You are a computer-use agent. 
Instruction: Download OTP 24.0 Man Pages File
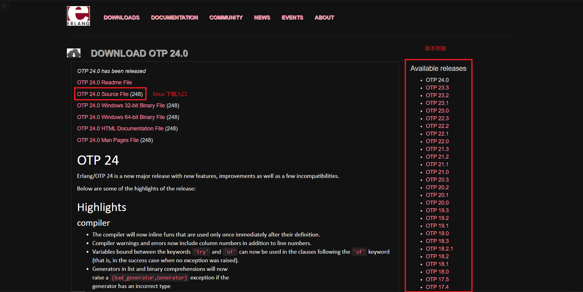(x=108, y=140)
